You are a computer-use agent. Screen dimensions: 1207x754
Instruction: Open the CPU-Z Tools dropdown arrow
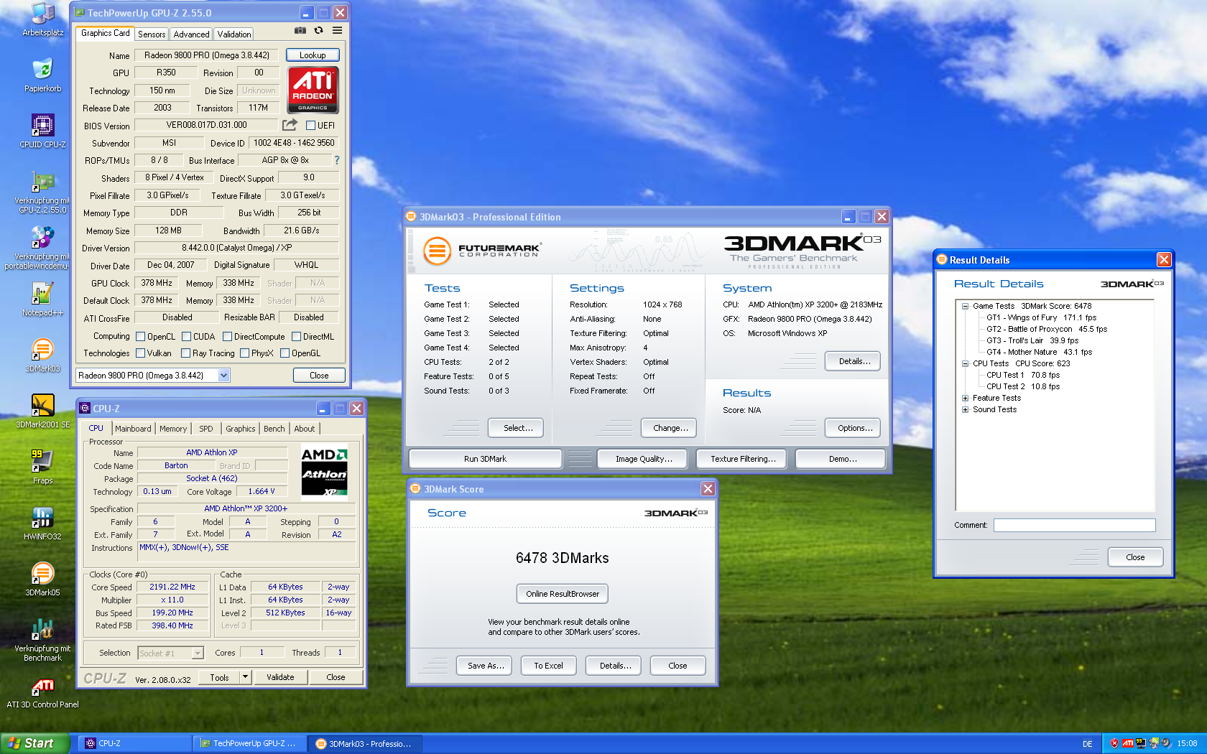pos(245,676)
